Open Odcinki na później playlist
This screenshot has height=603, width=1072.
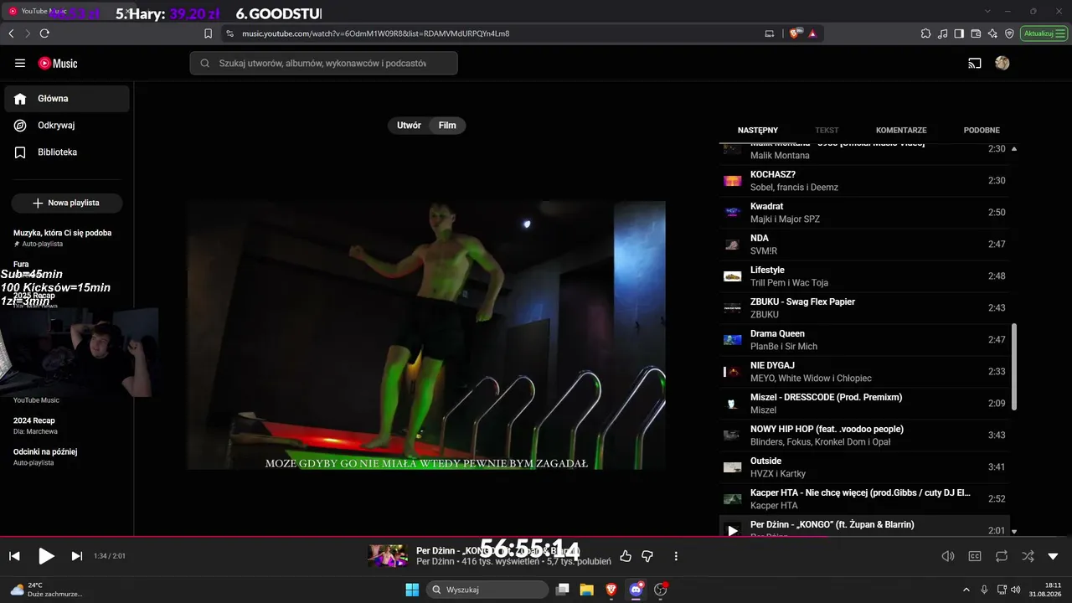pos(45,456)
